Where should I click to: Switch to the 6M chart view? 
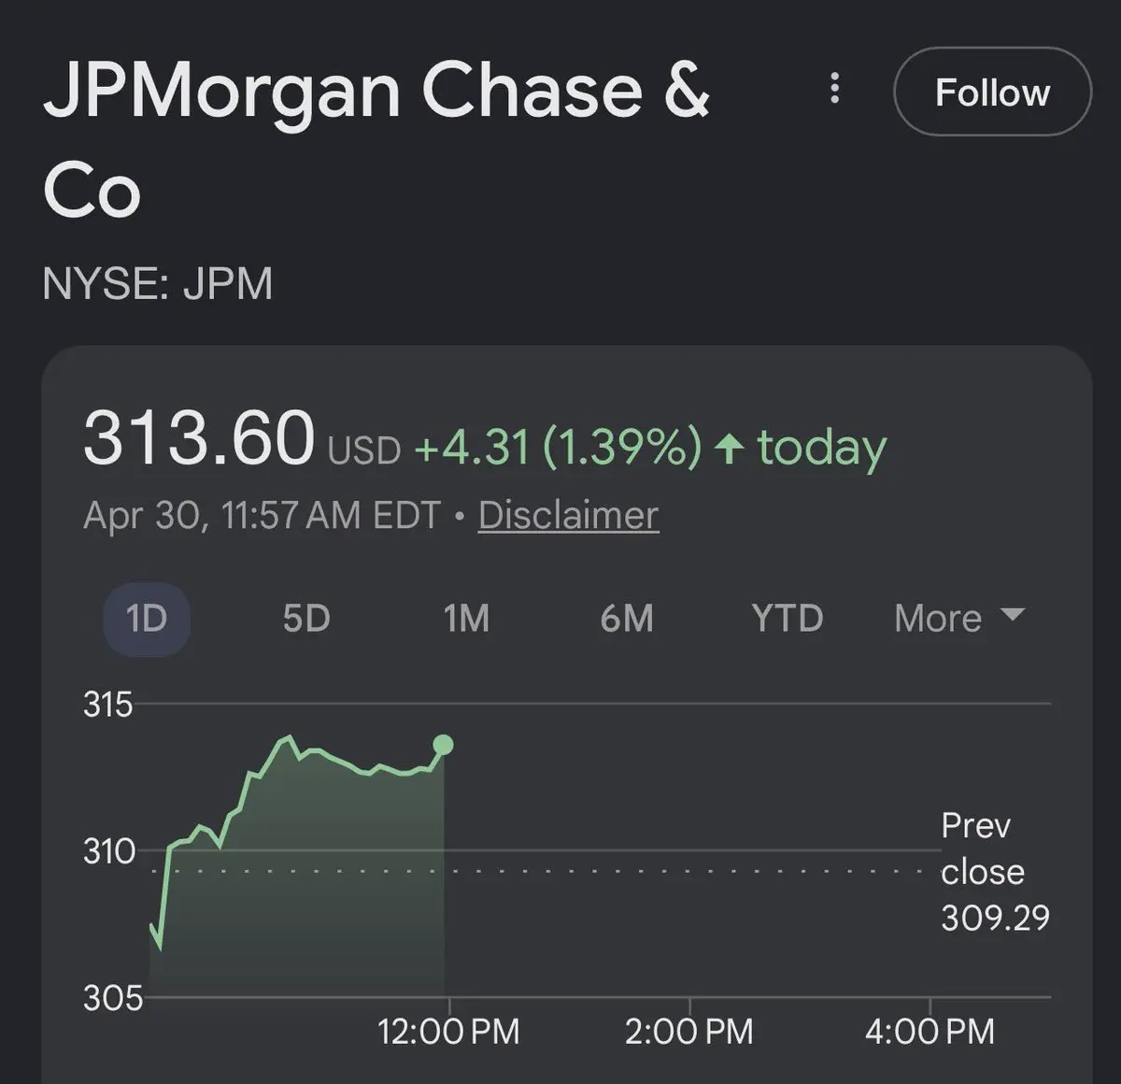(x=627, y=619)
